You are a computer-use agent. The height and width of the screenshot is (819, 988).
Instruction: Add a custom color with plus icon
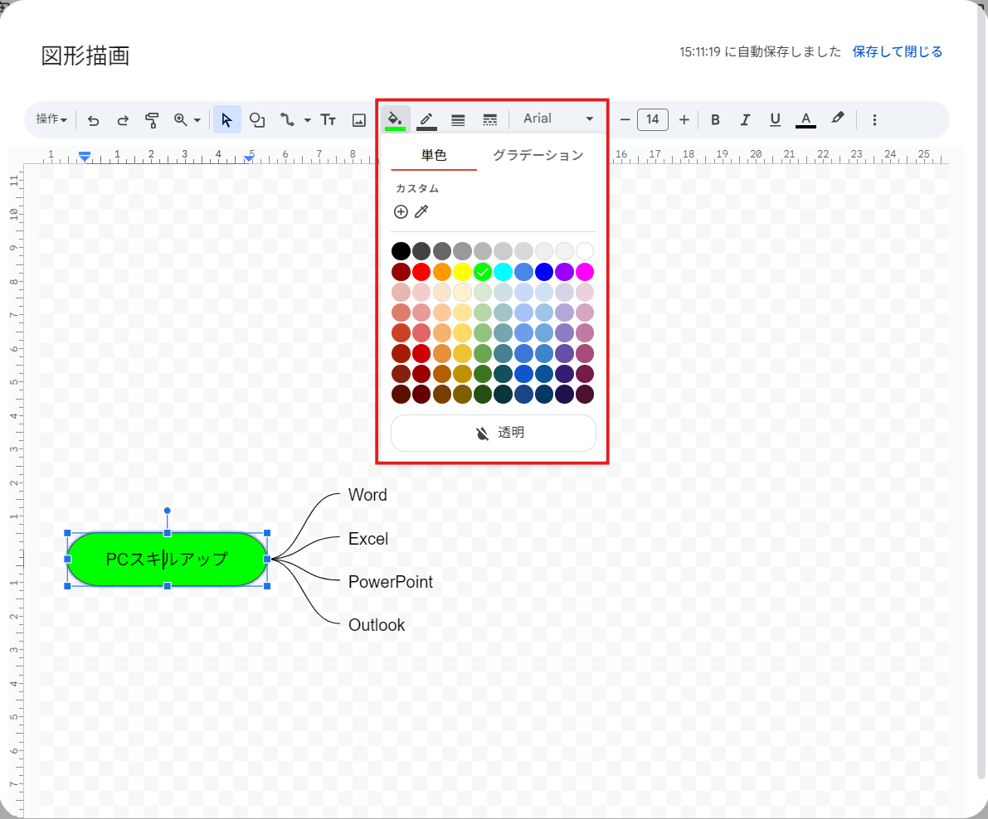pos(401,211)
